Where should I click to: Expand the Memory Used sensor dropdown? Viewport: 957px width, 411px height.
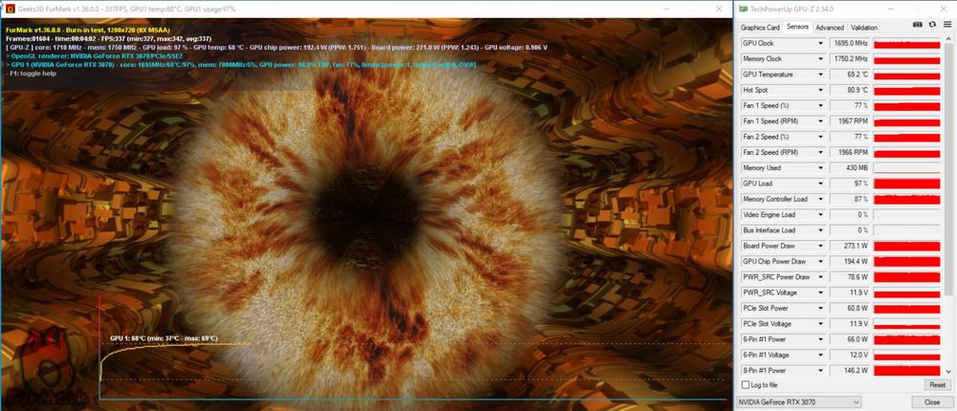[x=821, y=167]
